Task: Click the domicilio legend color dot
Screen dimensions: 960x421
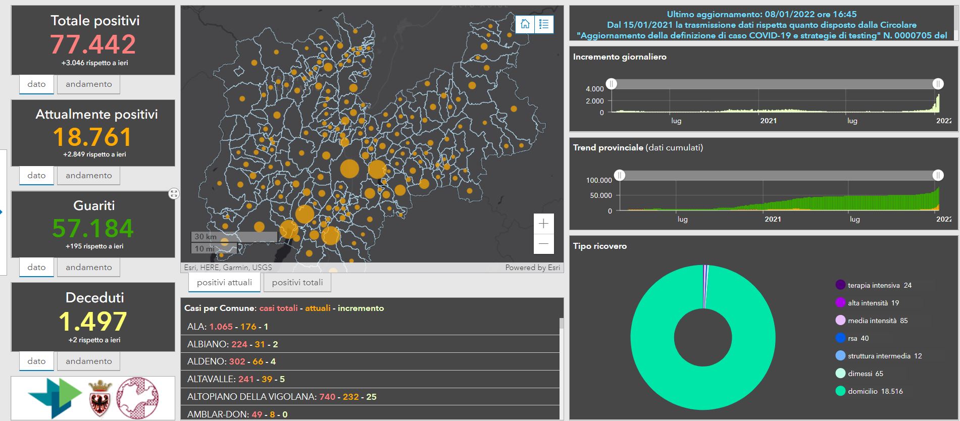Action: point(840,391)
